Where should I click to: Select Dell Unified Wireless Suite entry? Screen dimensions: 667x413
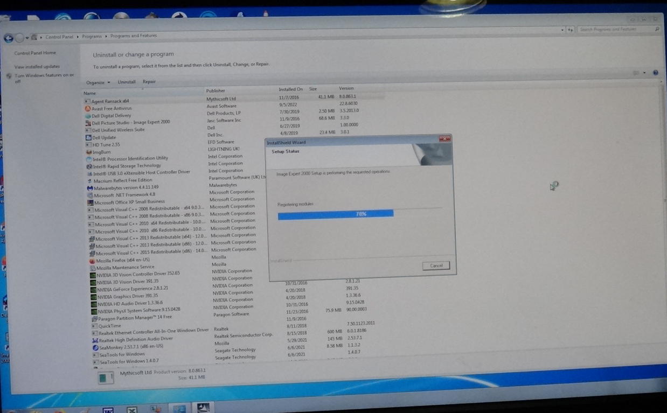pyautogui.click(x=118, y=130)
